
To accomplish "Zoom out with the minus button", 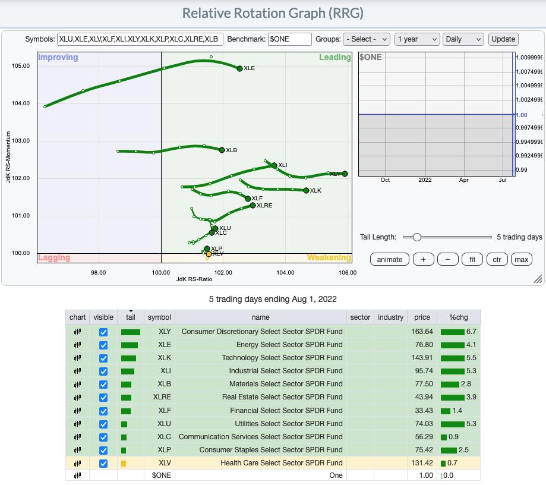I will tap(448, 260).
